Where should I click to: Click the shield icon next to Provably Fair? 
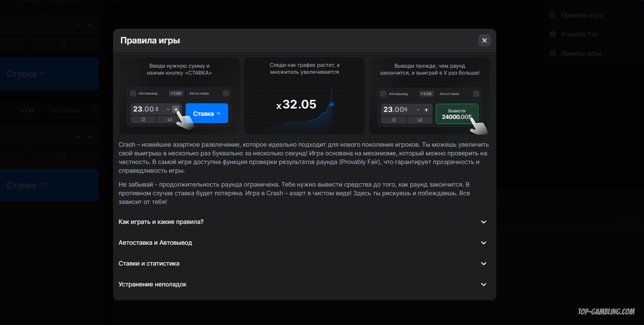pyautogui.click(x=553, y=34)
